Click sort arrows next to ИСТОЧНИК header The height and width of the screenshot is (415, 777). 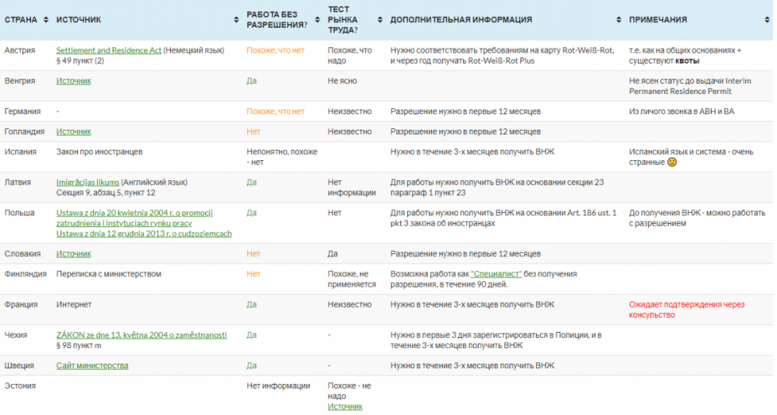(x=235, y=19)
